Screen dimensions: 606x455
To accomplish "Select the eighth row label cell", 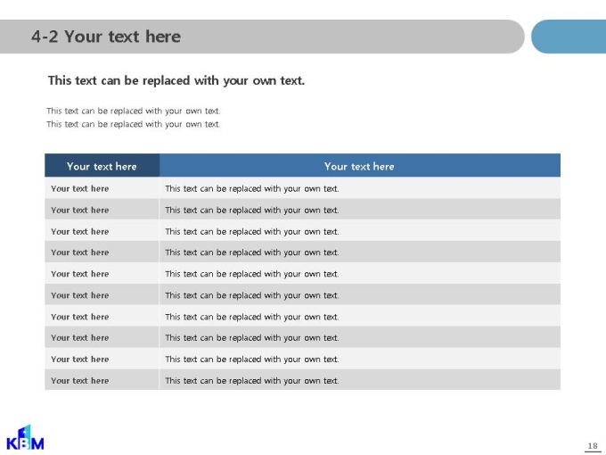I will point(102,337).
